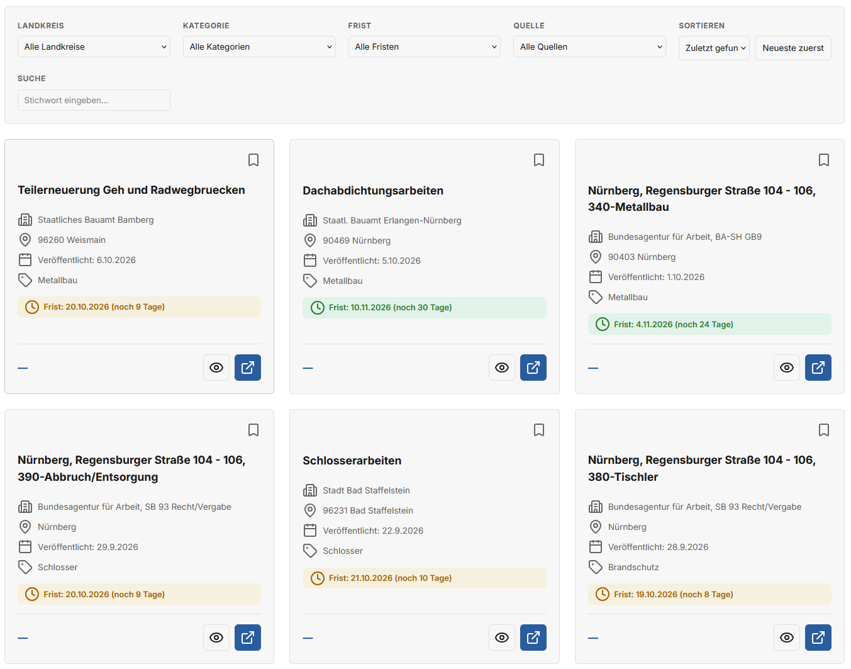Open external link for 390-Abbruch/Entsorgung tender
This screenshot has width=851, height=669.
(x=248, y=638)
